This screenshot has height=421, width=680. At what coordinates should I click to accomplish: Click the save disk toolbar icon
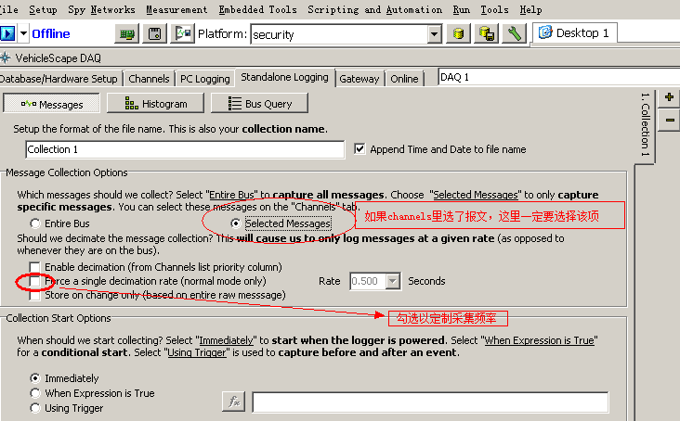point(155,33)
